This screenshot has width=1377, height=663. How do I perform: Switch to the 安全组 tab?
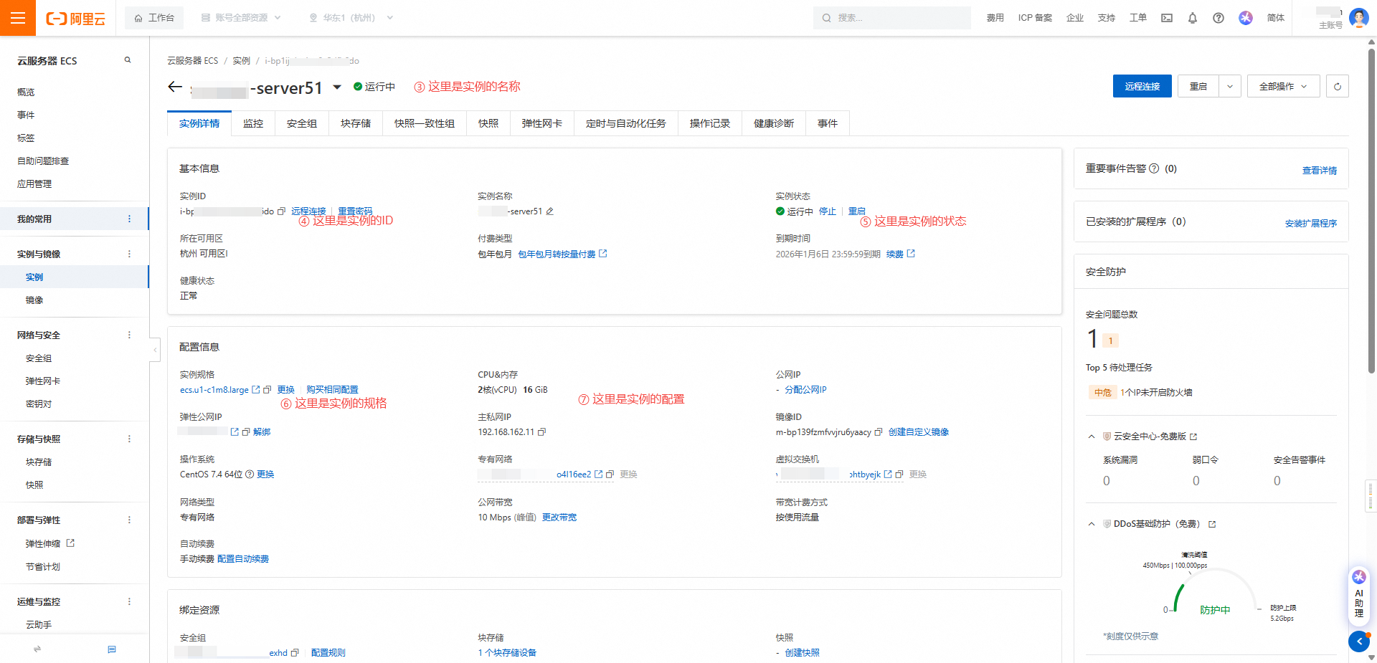tap(302, 123)
